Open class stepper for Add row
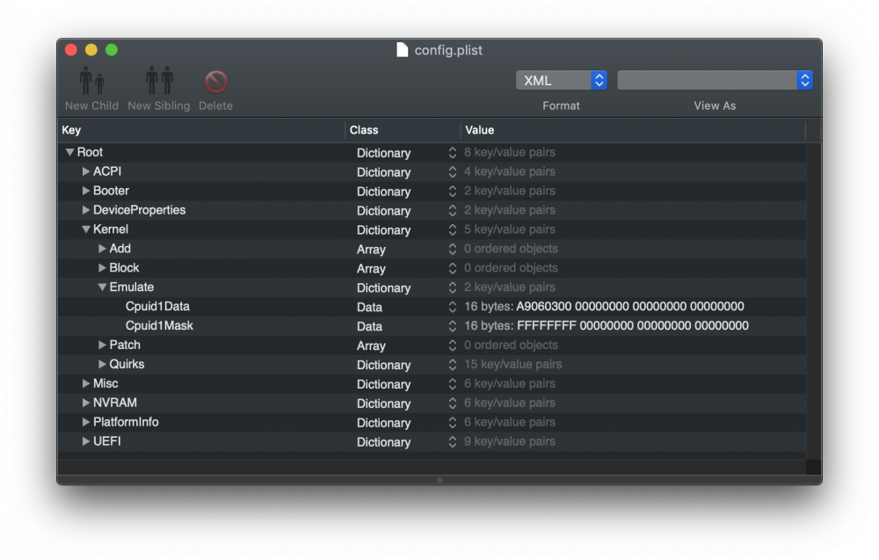Viewport: 879px width, 560px height. [453, 249]
